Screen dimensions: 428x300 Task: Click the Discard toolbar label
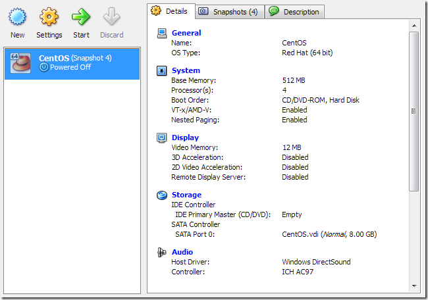(112, 35)
